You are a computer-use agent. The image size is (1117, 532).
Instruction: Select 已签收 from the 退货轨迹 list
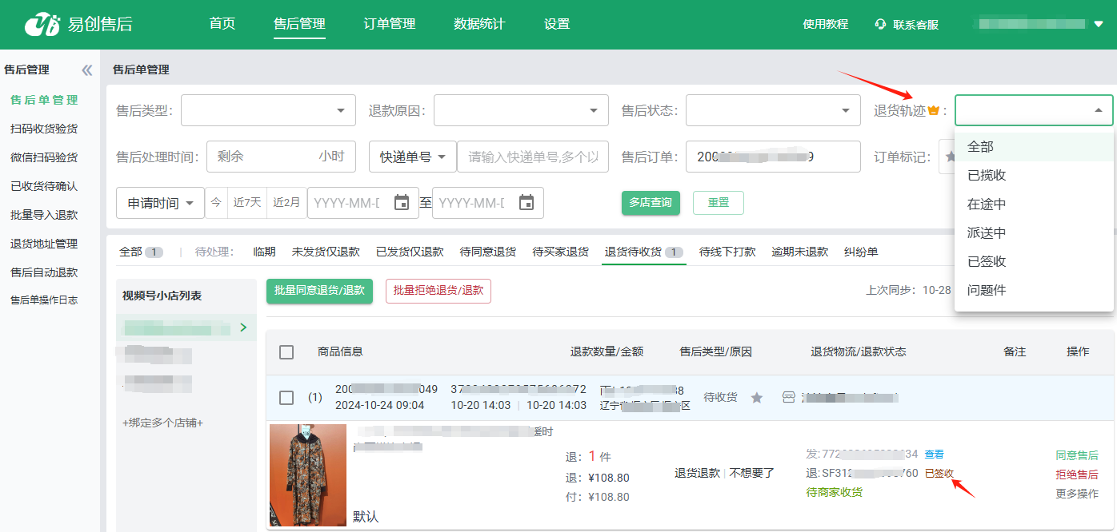click(987, 262)
